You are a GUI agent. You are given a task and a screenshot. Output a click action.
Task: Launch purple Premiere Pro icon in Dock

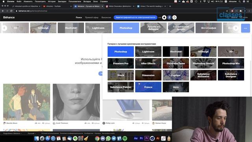click(x=147, y=138)
